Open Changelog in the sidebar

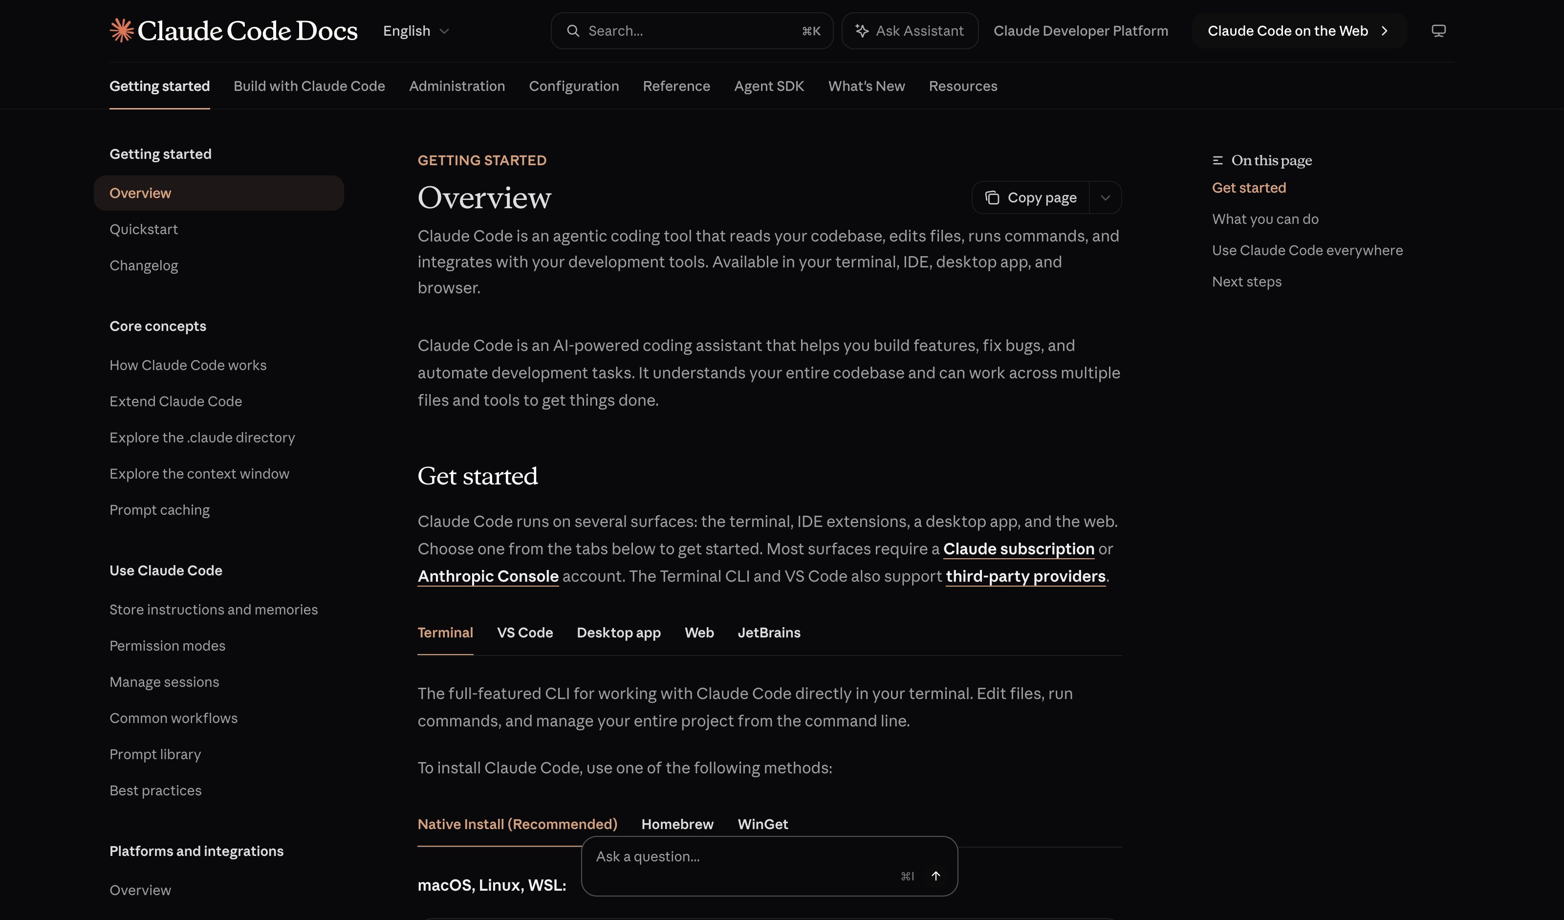coord(143,265)
